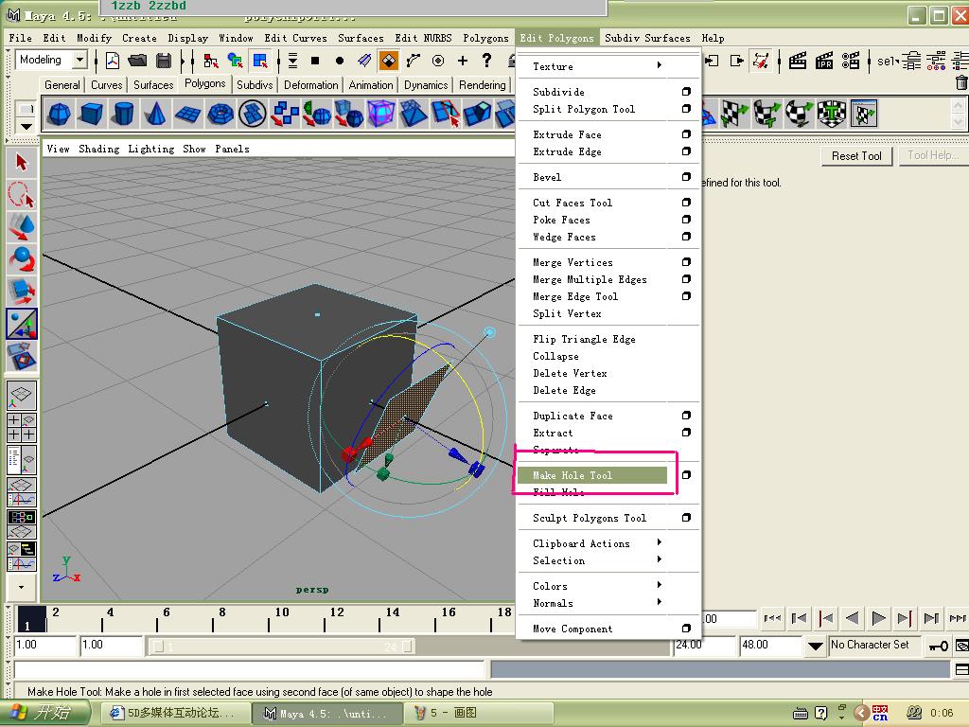Click the save scene floppy icon
The height and width of the screenshot is (727, 969).
[163, 61]
